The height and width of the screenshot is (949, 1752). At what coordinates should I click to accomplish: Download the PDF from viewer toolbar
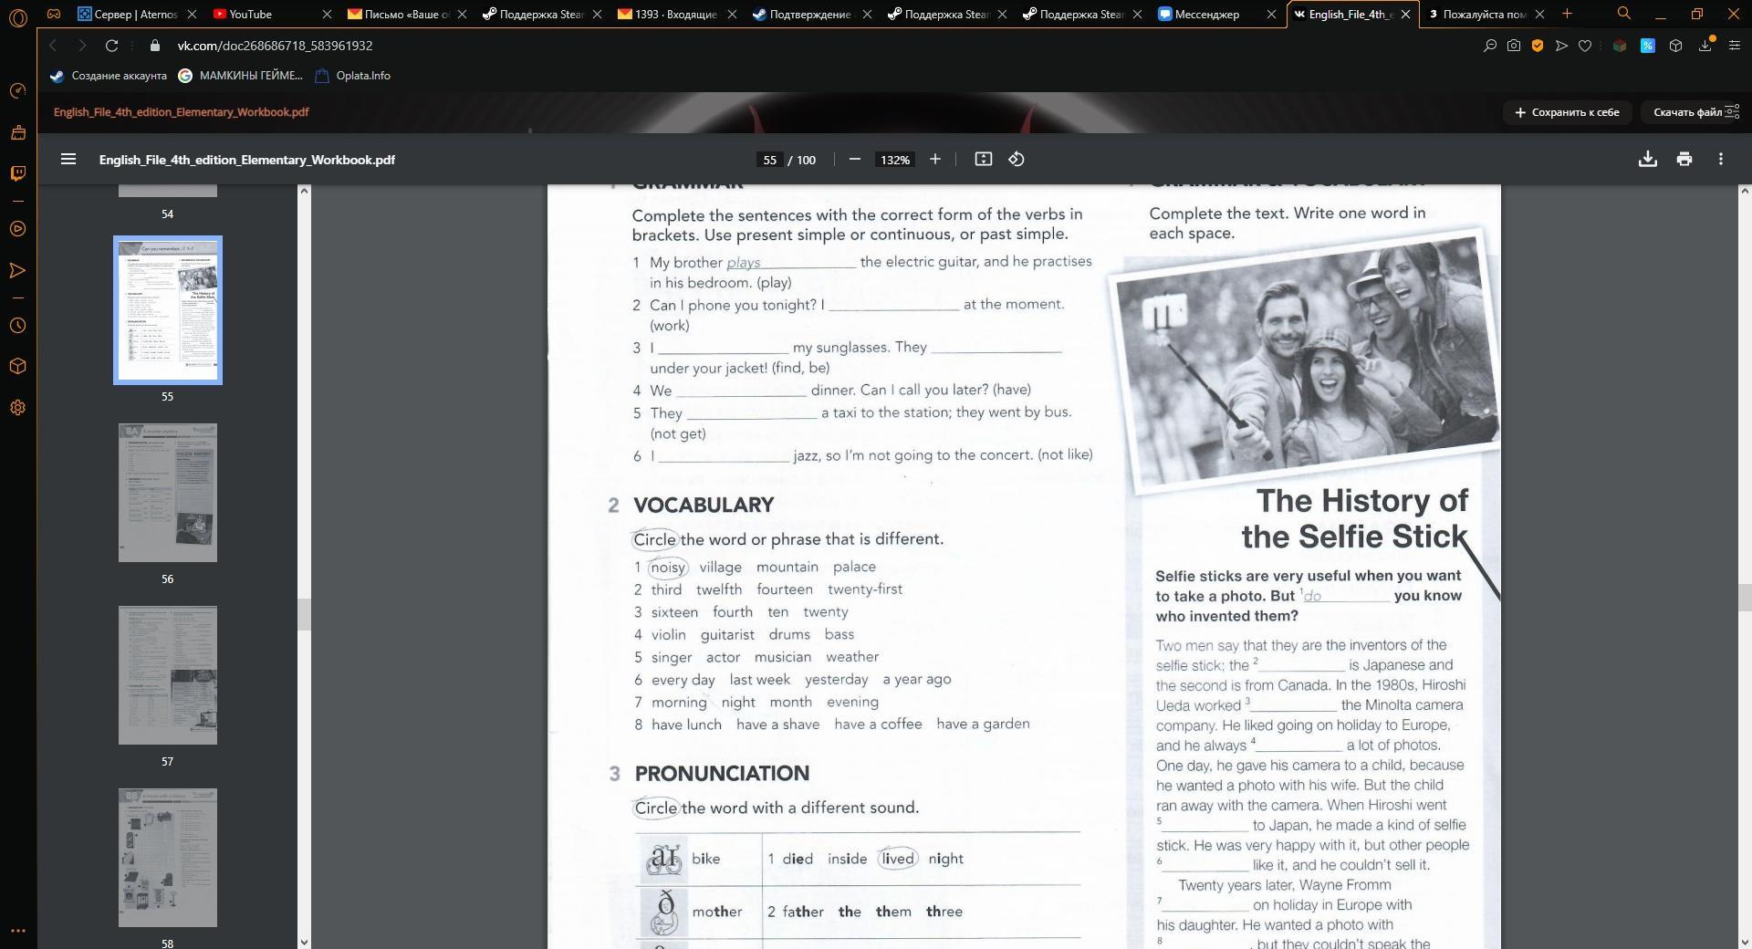1647,159
